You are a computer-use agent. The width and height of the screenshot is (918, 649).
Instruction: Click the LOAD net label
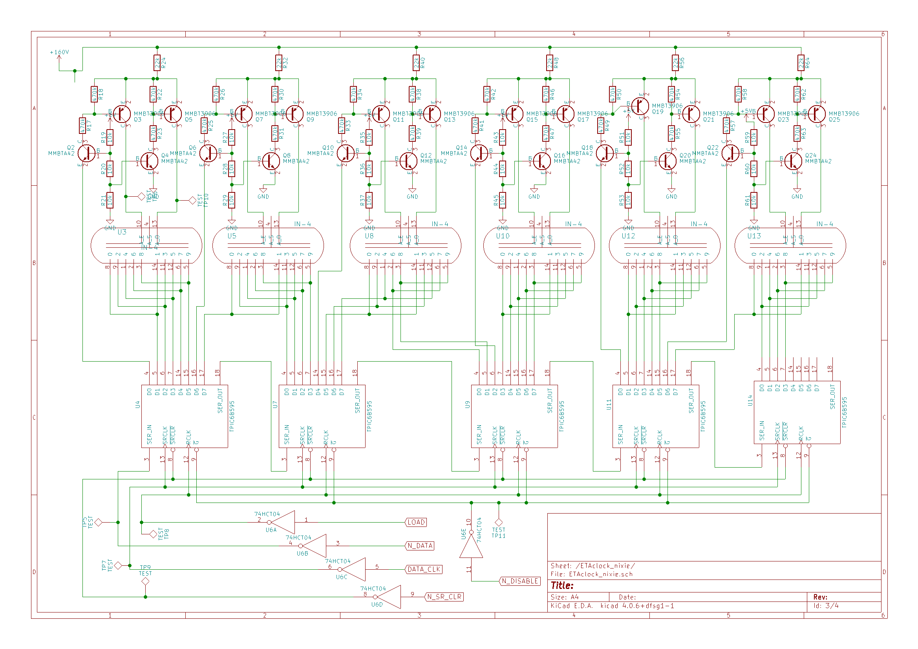tap(416, 522)
